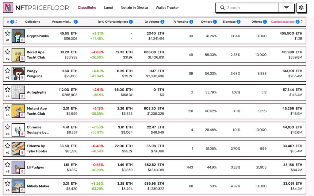This screenshot has height=196, width=314.
Task: Show info tooltip for Elencato column
Action: (x=239, y=22)
